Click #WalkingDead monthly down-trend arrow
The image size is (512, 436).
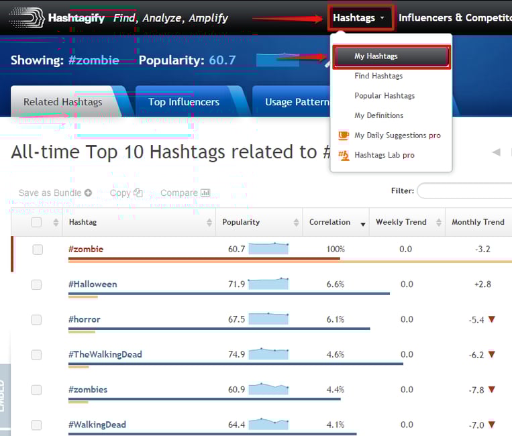click(492, 424)
